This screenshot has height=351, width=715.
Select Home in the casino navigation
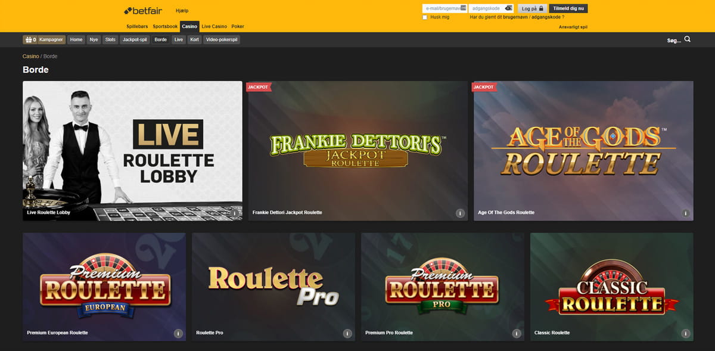[76, 40]
